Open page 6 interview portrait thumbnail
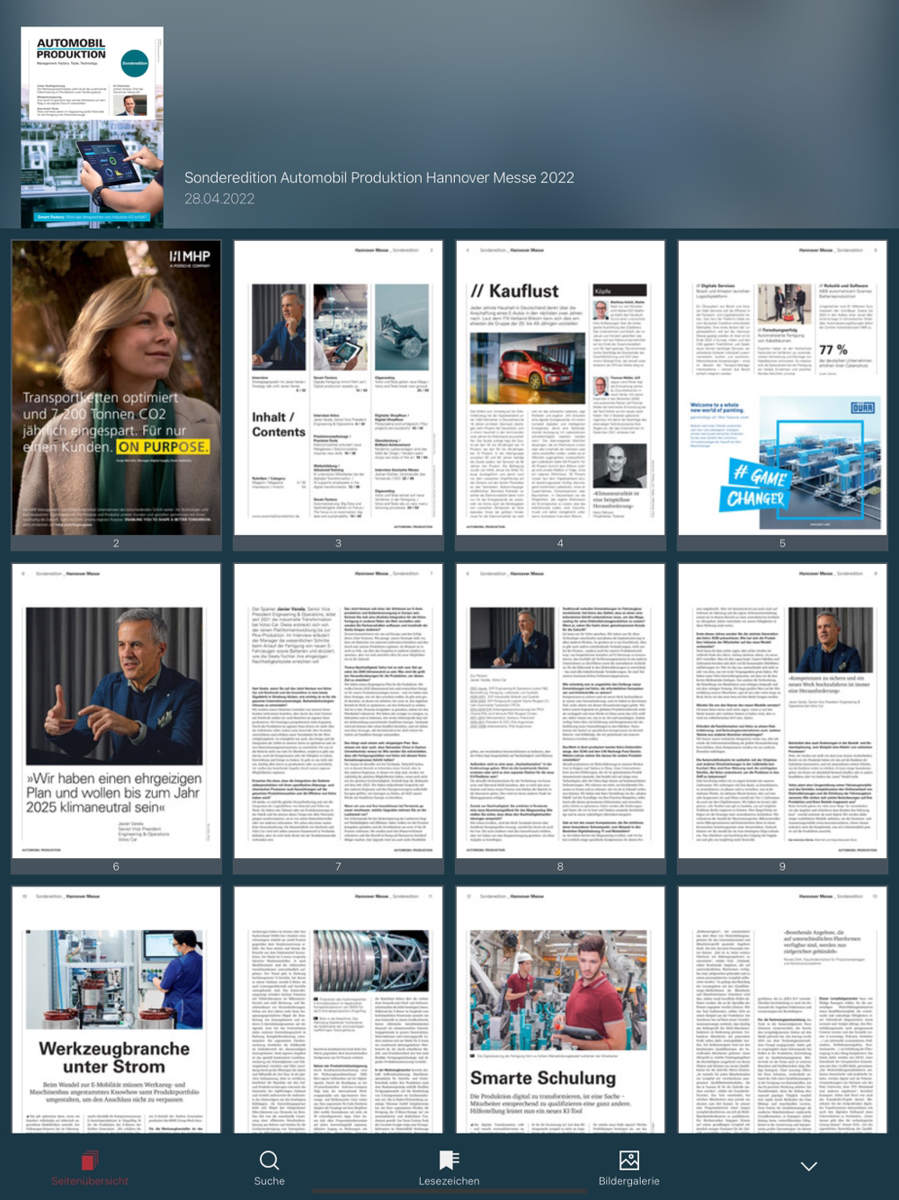 click(116, 711)
